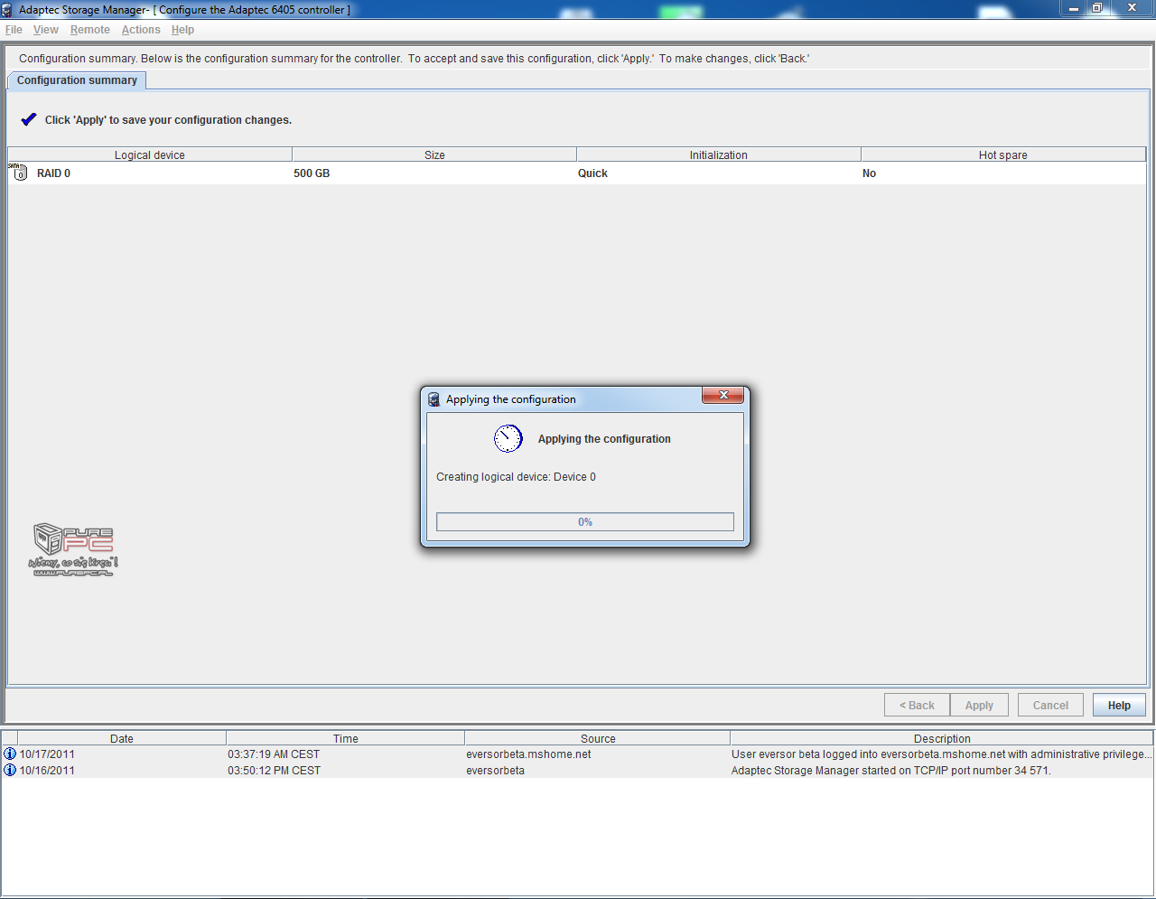The image size is (1156, 899).
Task: Open the Actions menu
Action: pos(141,30)
